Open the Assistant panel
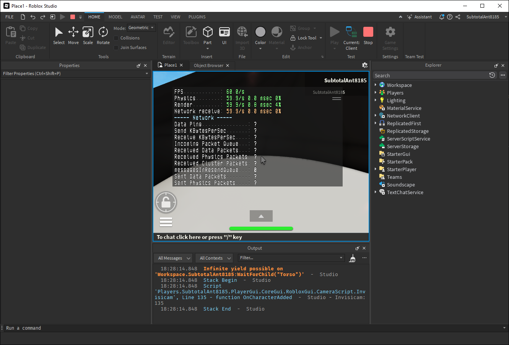 (x=420, y=17)
